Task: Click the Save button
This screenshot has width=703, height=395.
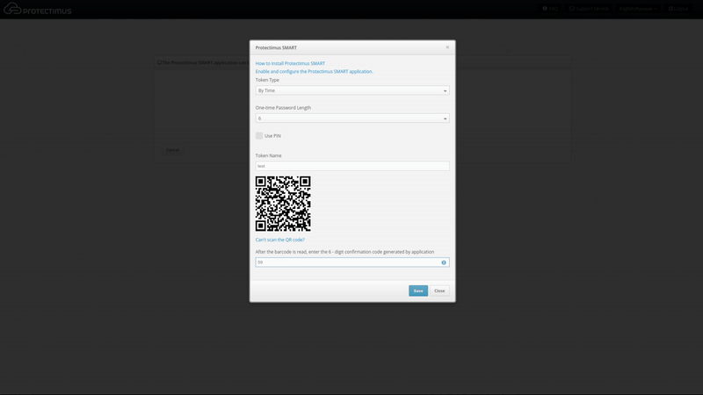Action: pos(418,291)
